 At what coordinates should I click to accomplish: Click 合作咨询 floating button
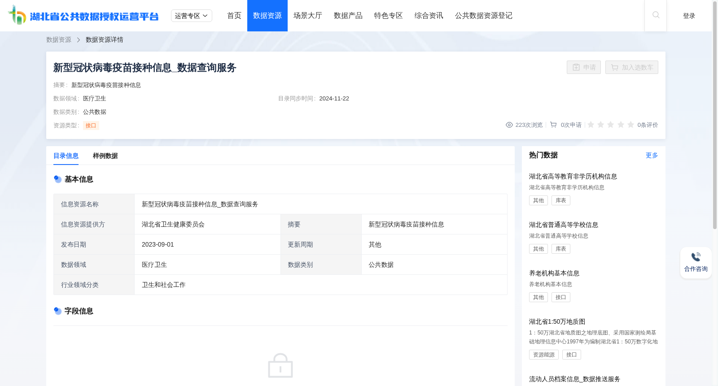click(696, 263)
